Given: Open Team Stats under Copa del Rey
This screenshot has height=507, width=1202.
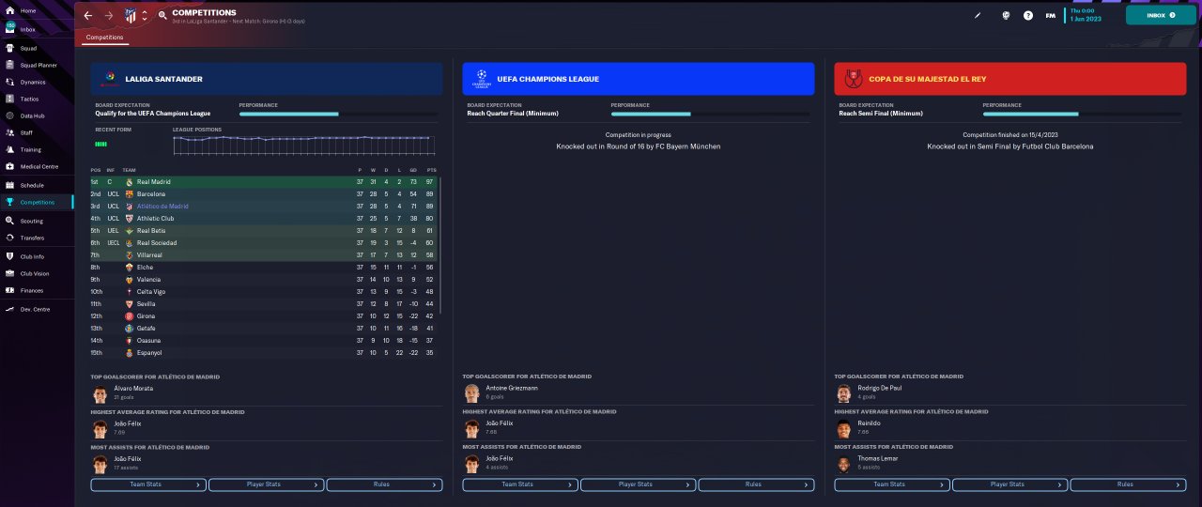Looking at the screenshot, I should click(892, 484).
